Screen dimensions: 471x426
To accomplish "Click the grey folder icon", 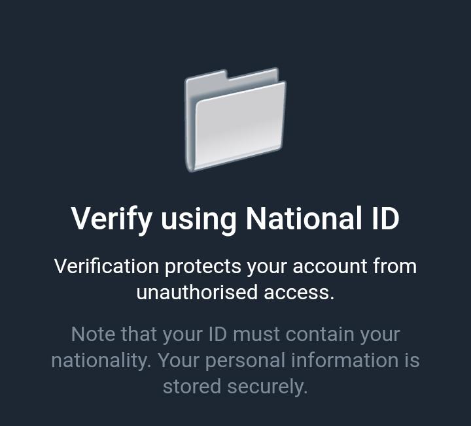I will click(235, 120).
